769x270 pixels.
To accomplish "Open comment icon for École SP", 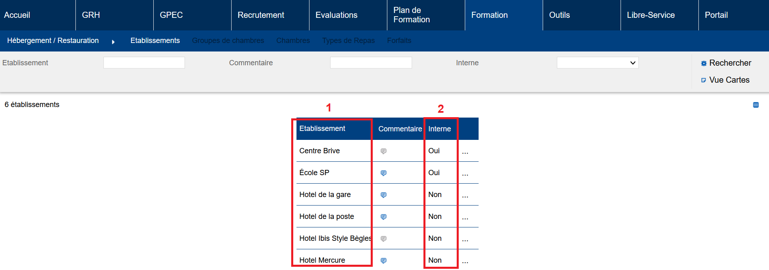I will (x=383, y=173).
